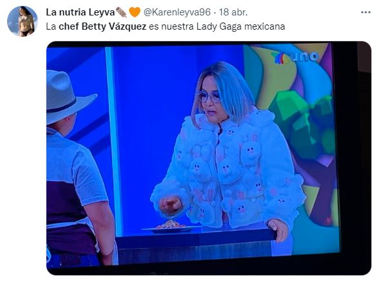Click the blue-haired woman's face in the photo
The width and height of the screenshot is (381, 283).
click(x=210, y=99)
